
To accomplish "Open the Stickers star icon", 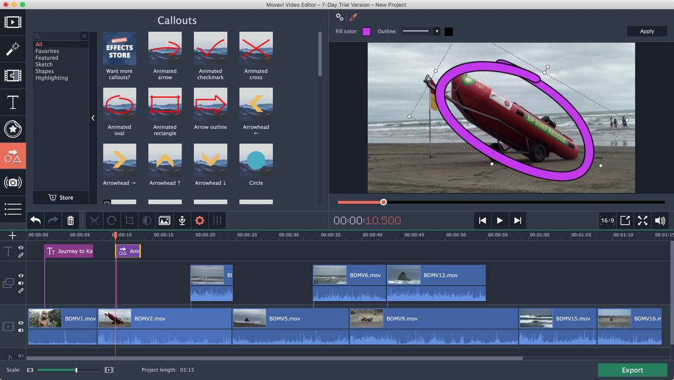I will point(12,129).
